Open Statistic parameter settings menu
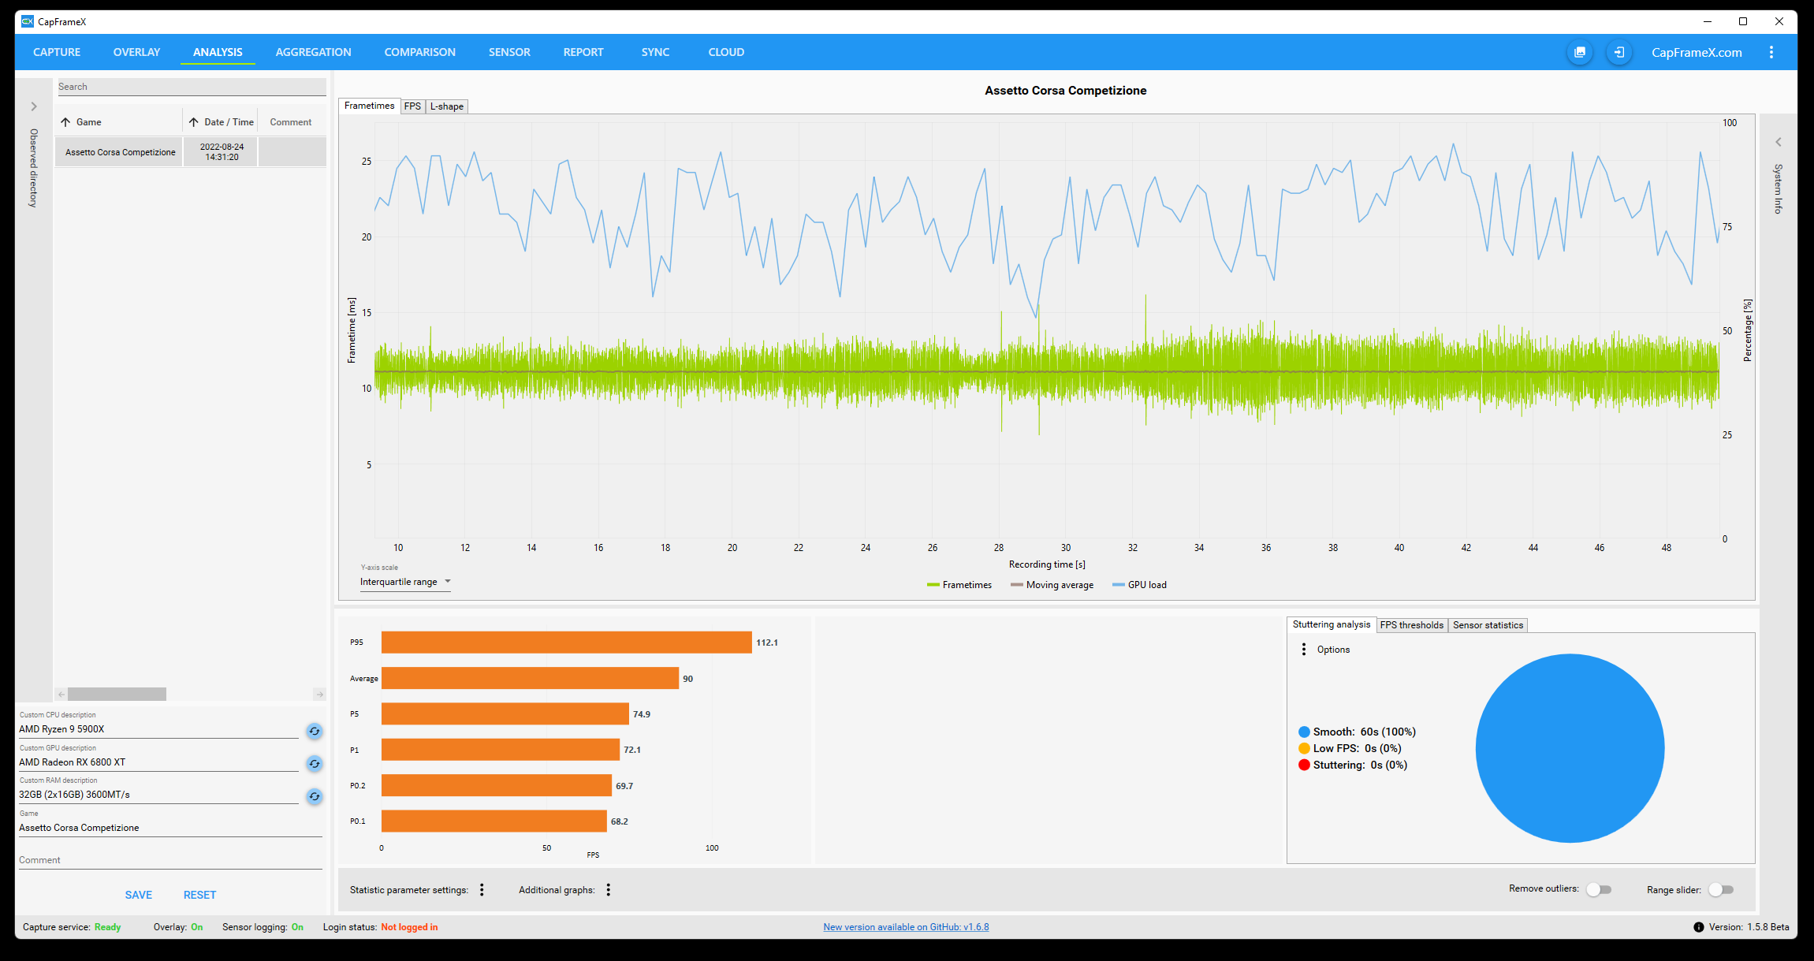Viewport: 1814px width, 961px height. click(x=482, y=890)
